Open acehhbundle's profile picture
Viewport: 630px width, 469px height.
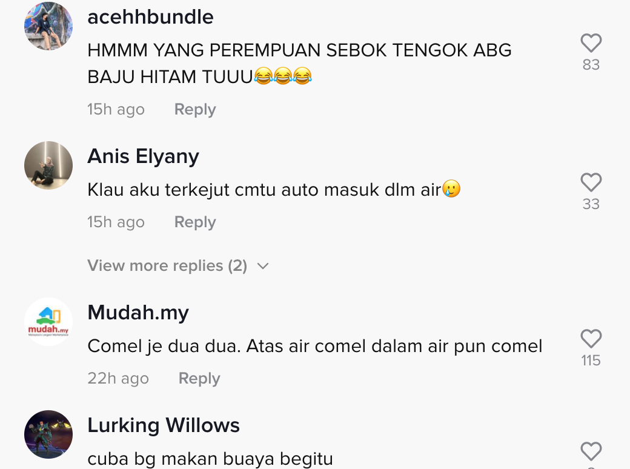point(48,25)
